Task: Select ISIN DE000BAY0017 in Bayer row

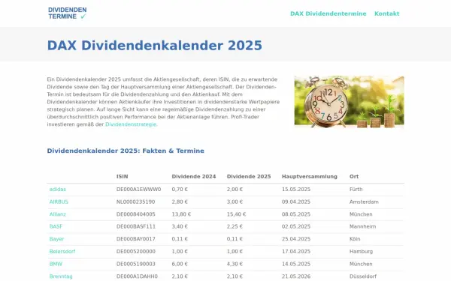Action: click(x=136, y=239)
